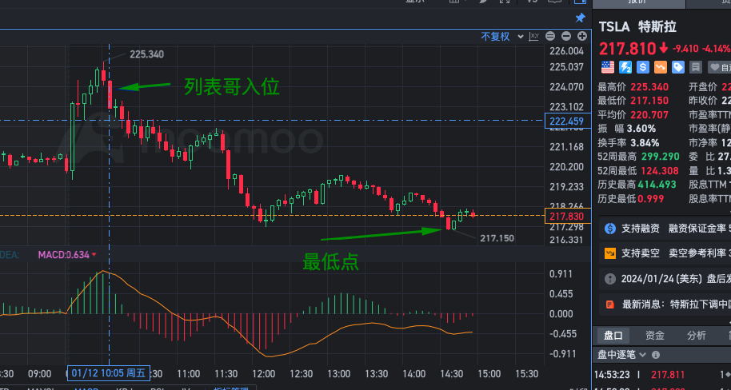Click the 2024/01/24 earnings info icon

609,279
